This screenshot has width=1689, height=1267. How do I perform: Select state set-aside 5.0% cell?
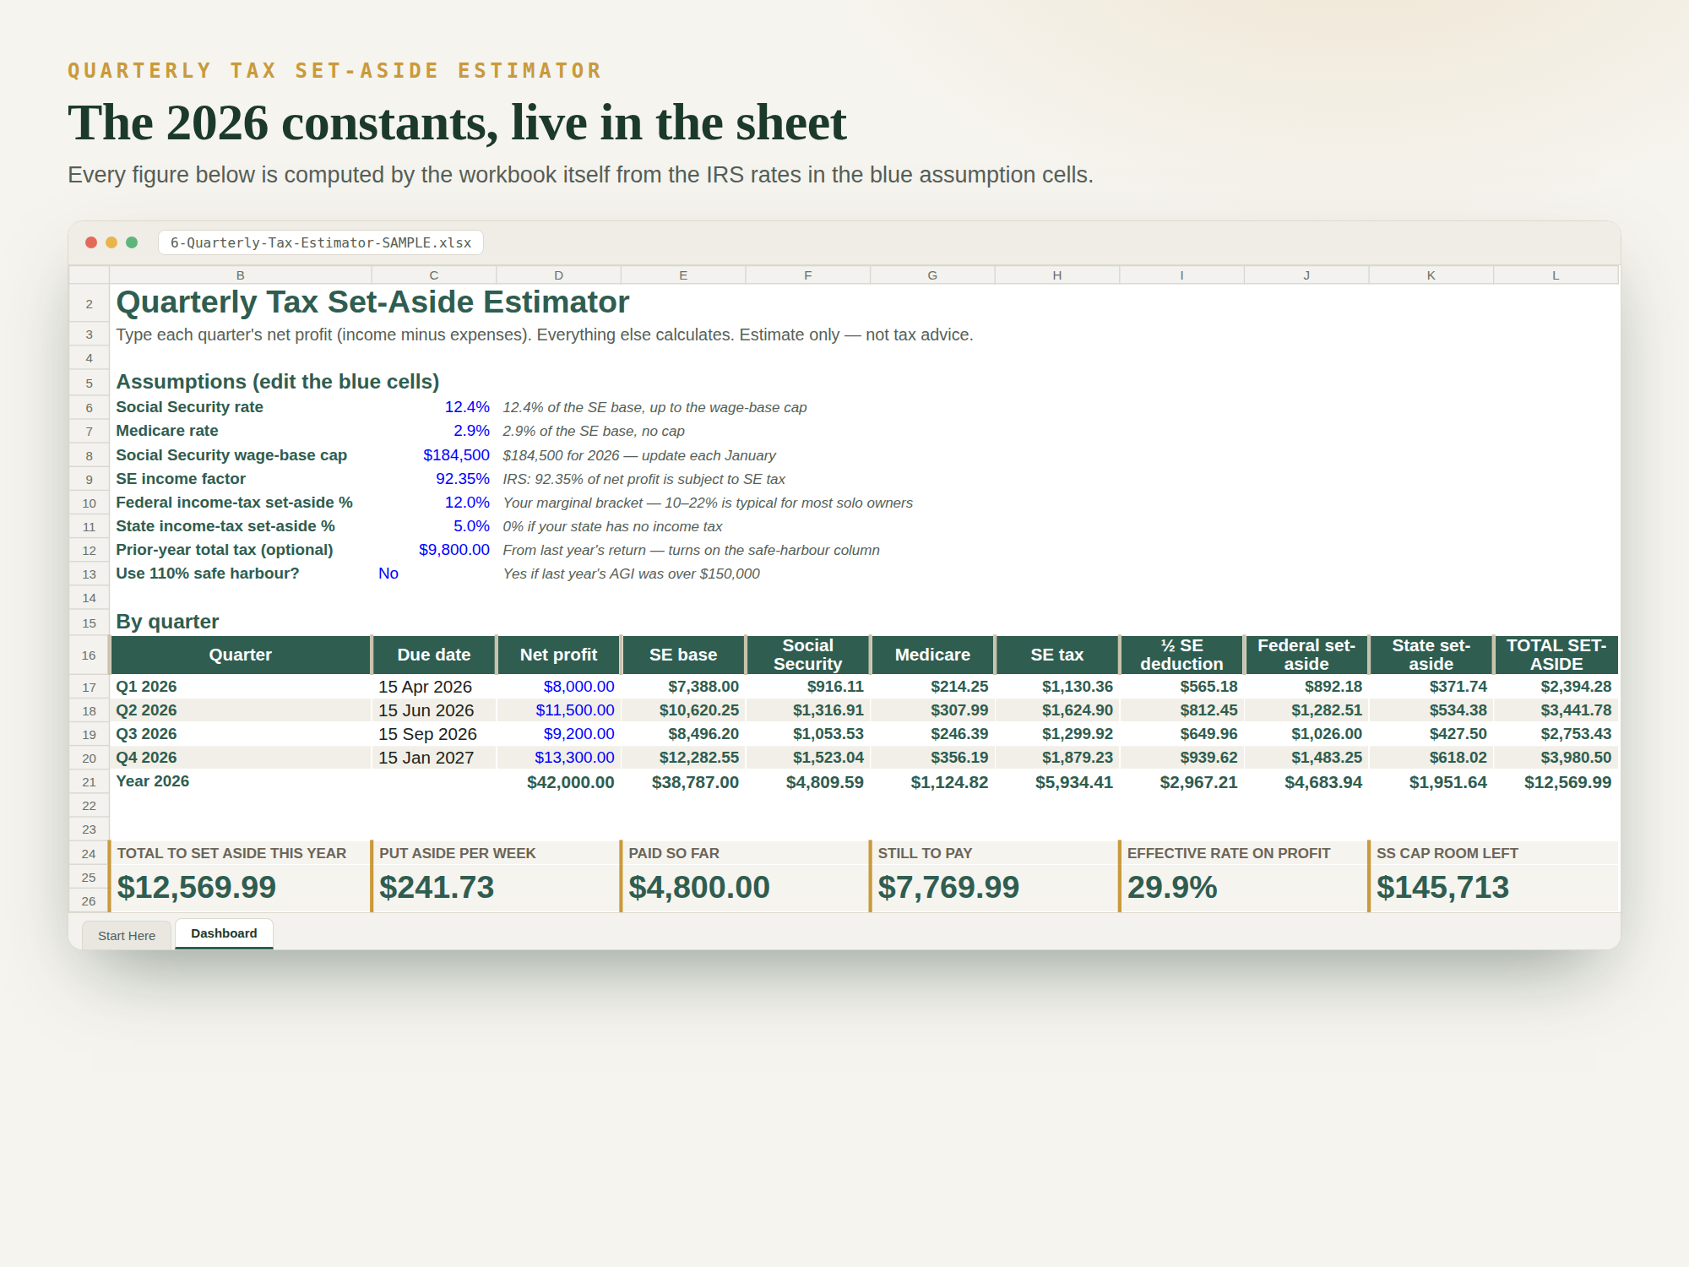click(434, 526)
